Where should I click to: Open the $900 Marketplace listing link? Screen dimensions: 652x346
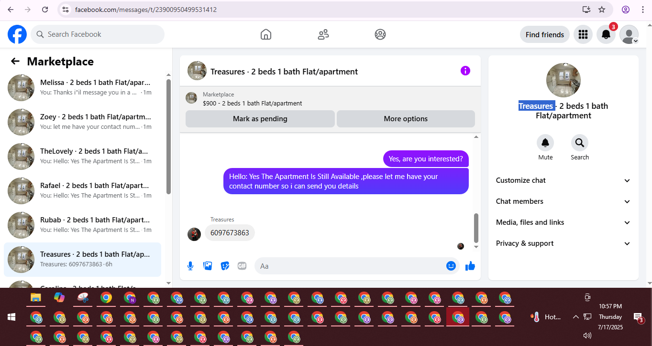tap(253, 103)
